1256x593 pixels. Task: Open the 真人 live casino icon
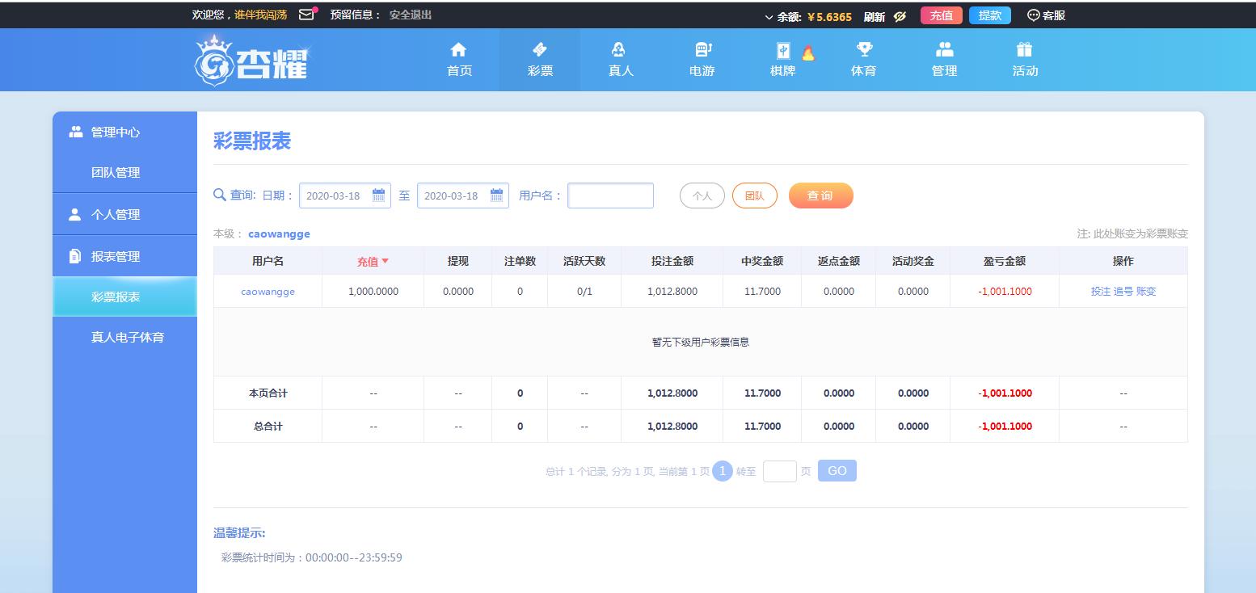(620, 51)
